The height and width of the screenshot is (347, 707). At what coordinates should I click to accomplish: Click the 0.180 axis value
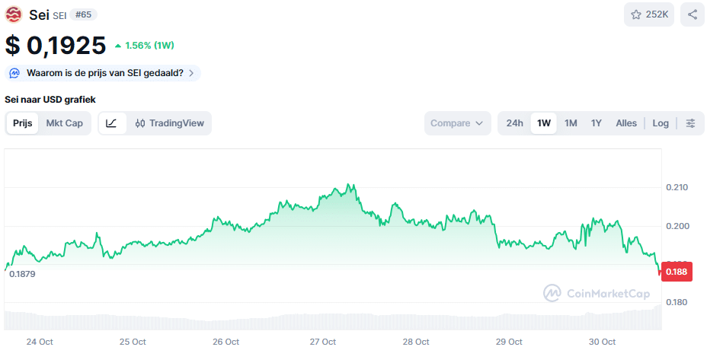point(677,302)
